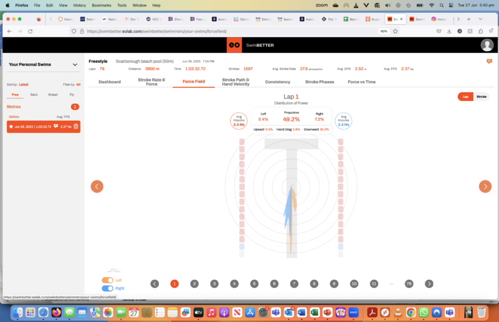This screenshot has height=322, width=499.
Task: Go to next lap with orange right arrow
Action: click(x=485, y=187)
